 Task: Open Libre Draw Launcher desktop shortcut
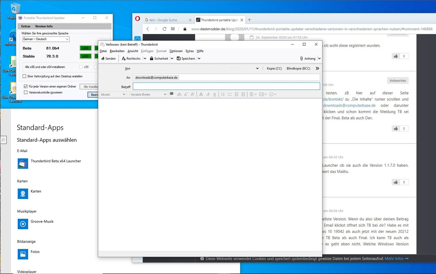[x=13, y=92]
